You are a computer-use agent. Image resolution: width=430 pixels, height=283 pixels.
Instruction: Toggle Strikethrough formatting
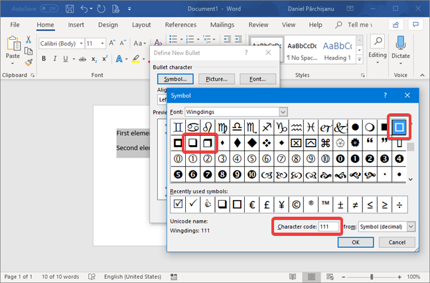pyautogui.click(x=82, y=59)
